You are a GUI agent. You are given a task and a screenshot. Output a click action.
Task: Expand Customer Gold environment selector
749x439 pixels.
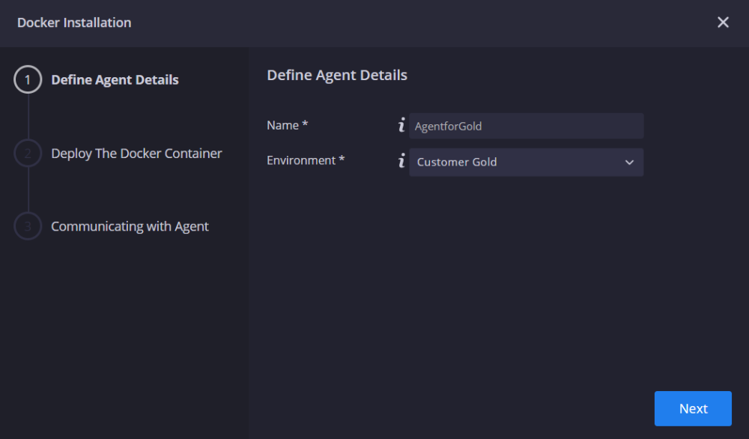point(526,162)
